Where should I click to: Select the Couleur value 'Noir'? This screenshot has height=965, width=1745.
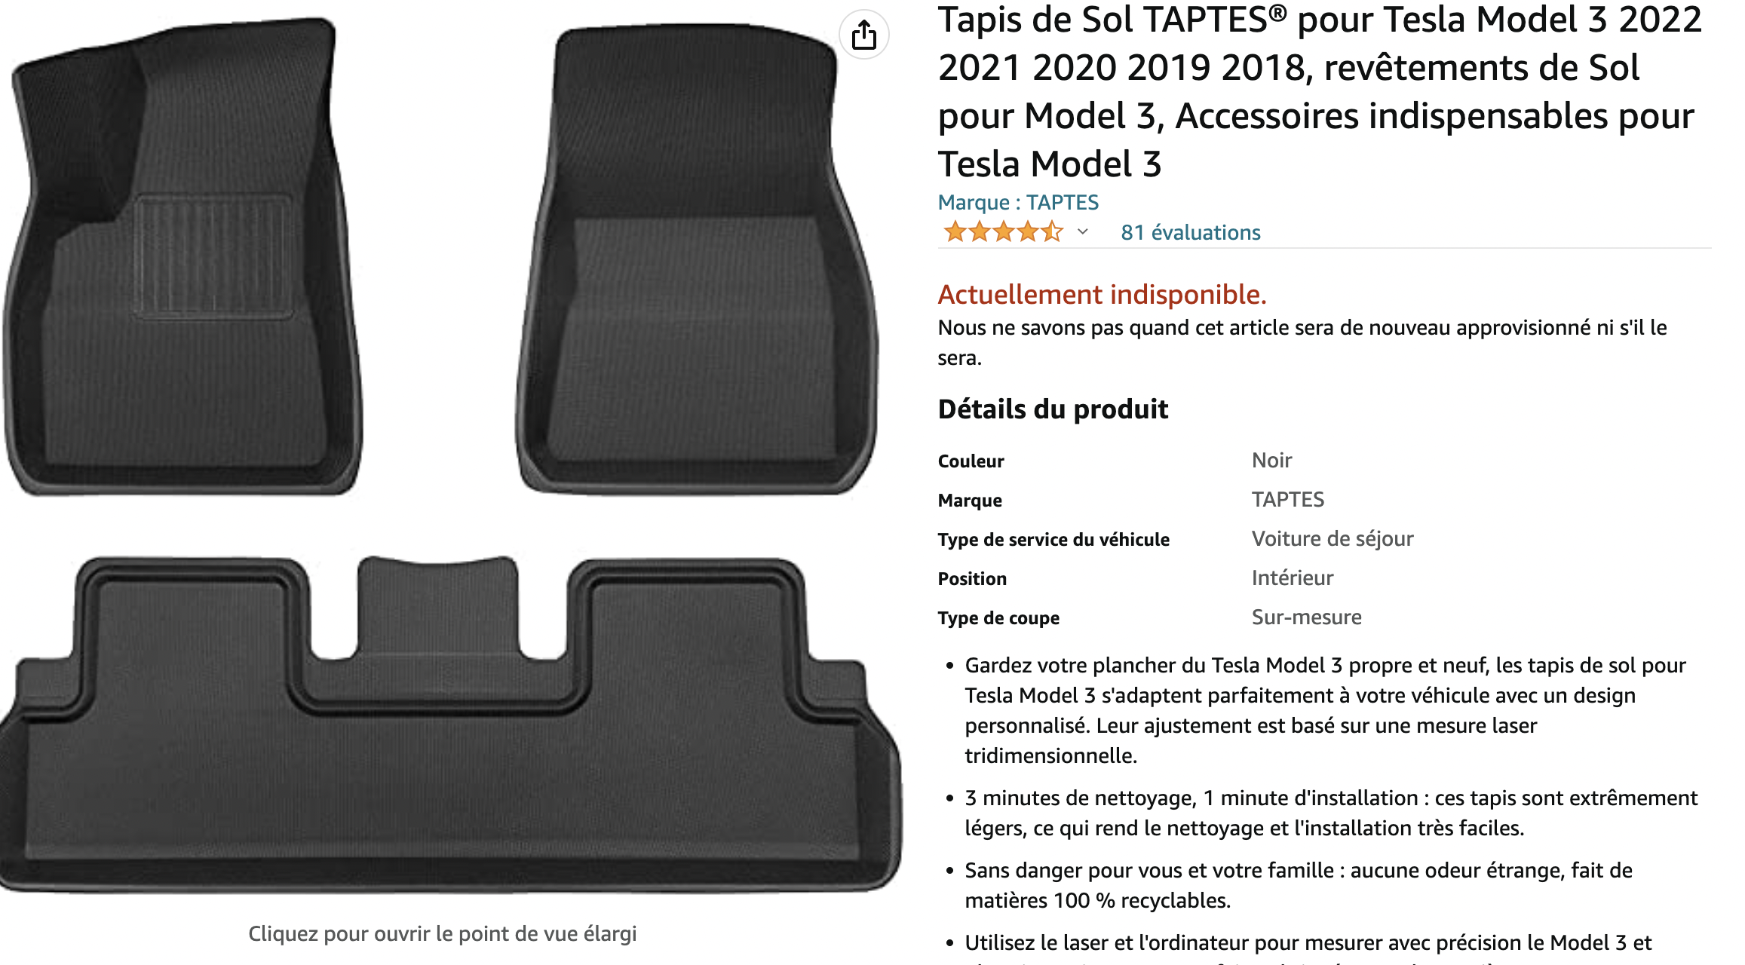pyautogui.click(x=1271, y=460)
